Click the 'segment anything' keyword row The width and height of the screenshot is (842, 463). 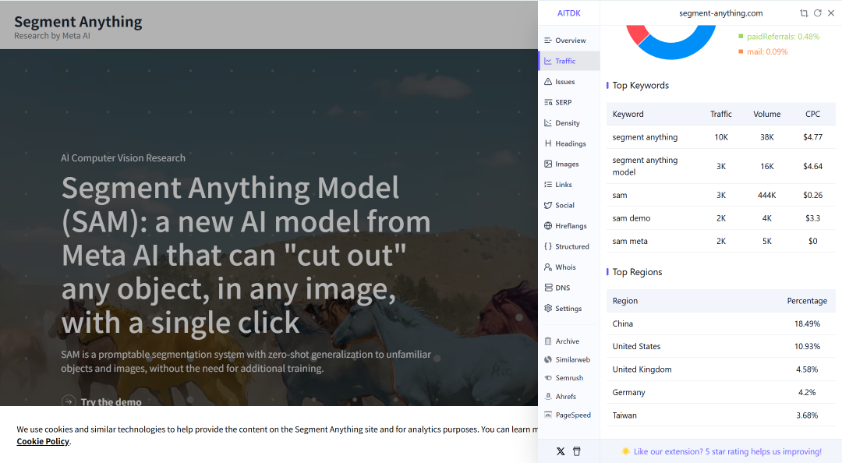tap(720, 137)
